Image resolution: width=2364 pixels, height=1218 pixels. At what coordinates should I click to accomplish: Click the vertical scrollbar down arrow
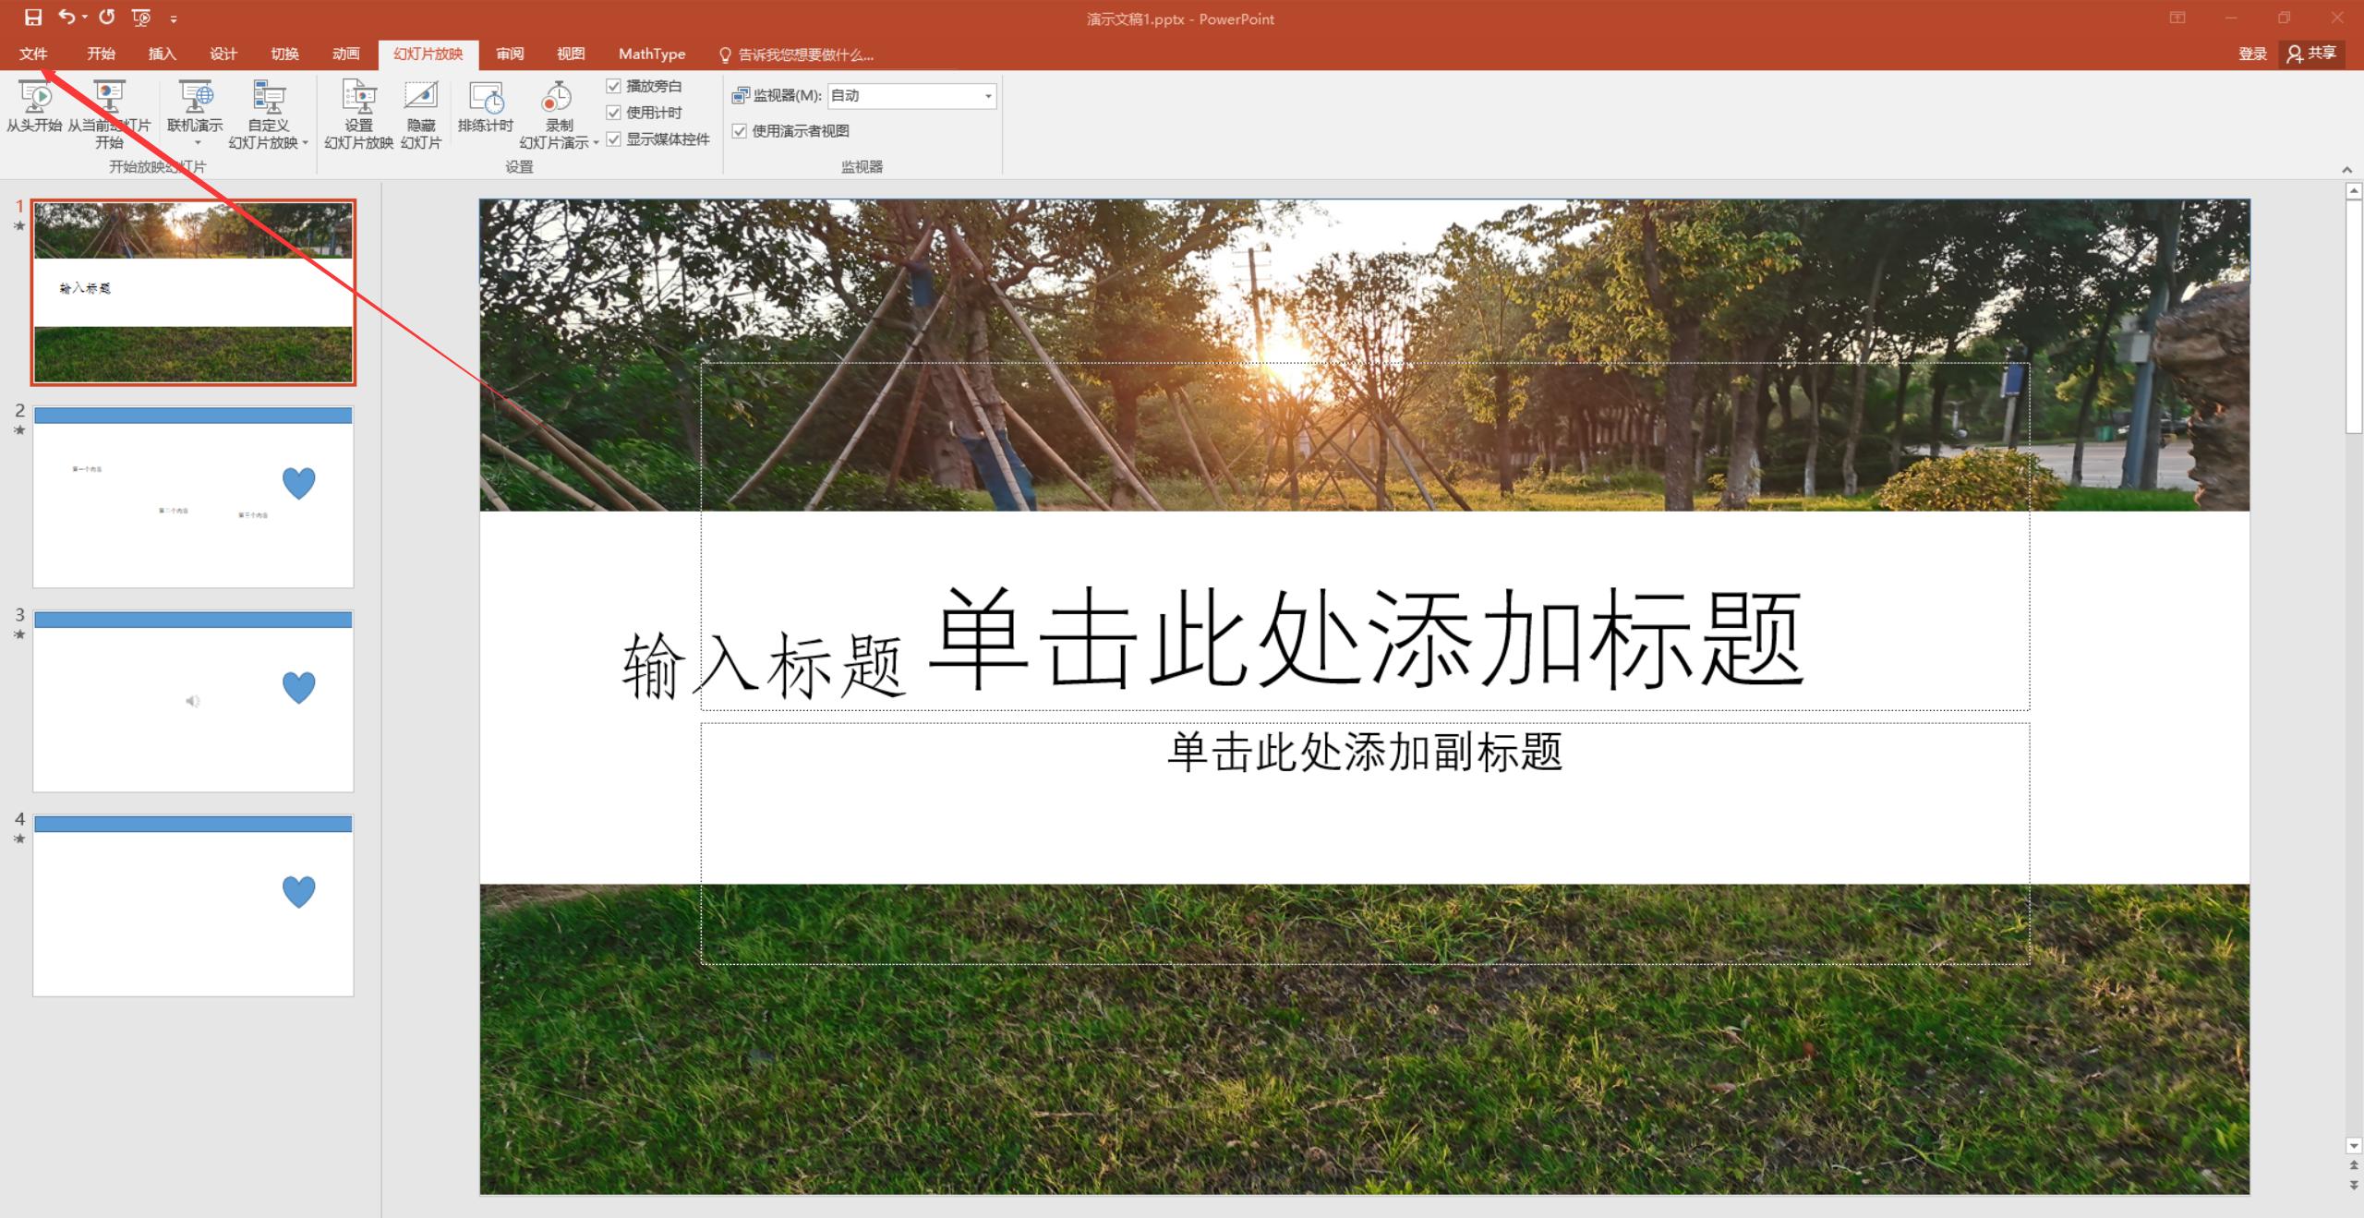point(2353,1146)
